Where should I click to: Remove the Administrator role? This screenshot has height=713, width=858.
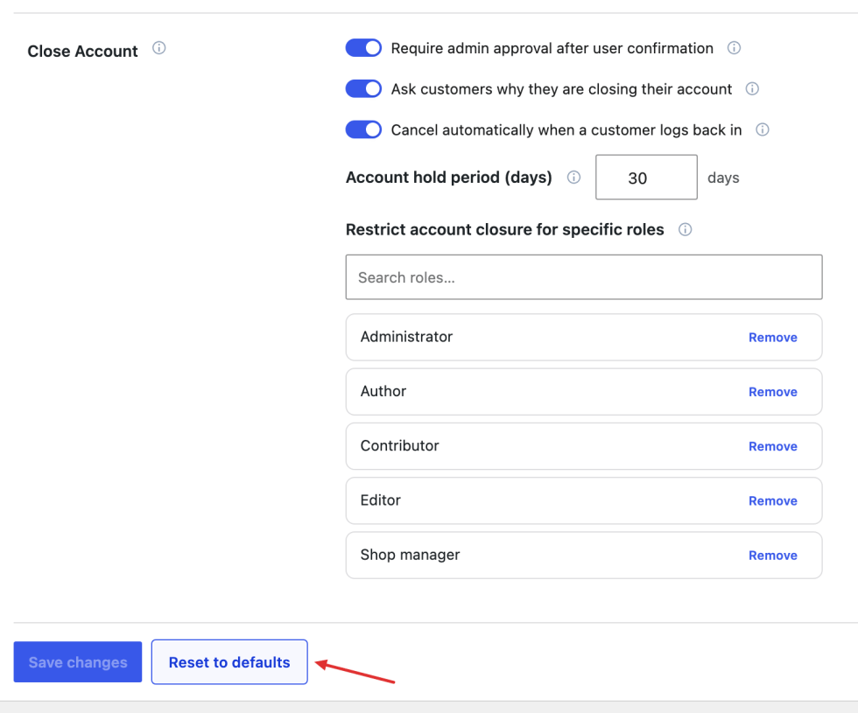772,338
